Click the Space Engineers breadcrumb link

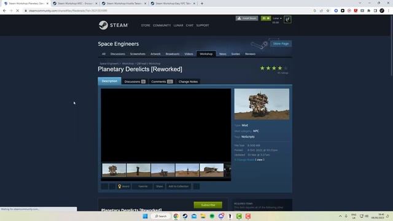[x=109, y=64]
